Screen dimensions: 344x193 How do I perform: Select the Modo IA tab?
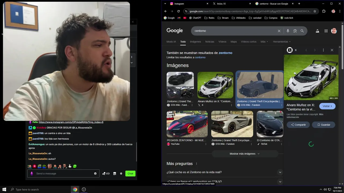click(x=171, y=42)
